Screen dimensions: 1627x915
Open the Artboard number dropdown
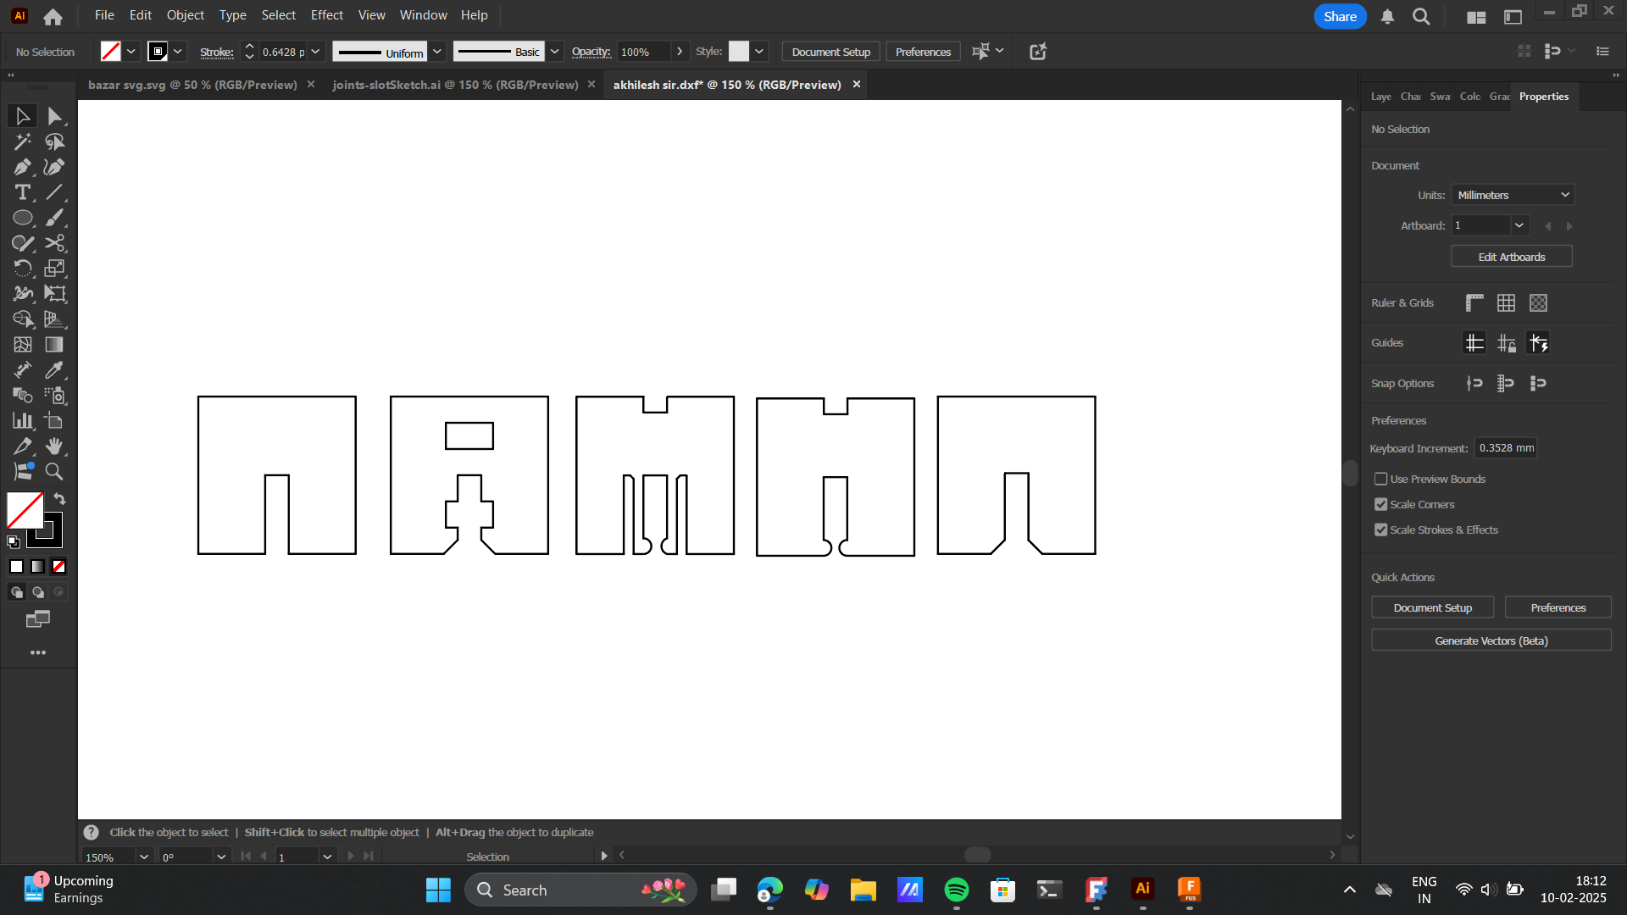pyautogui.click(x=1519, y=225)
